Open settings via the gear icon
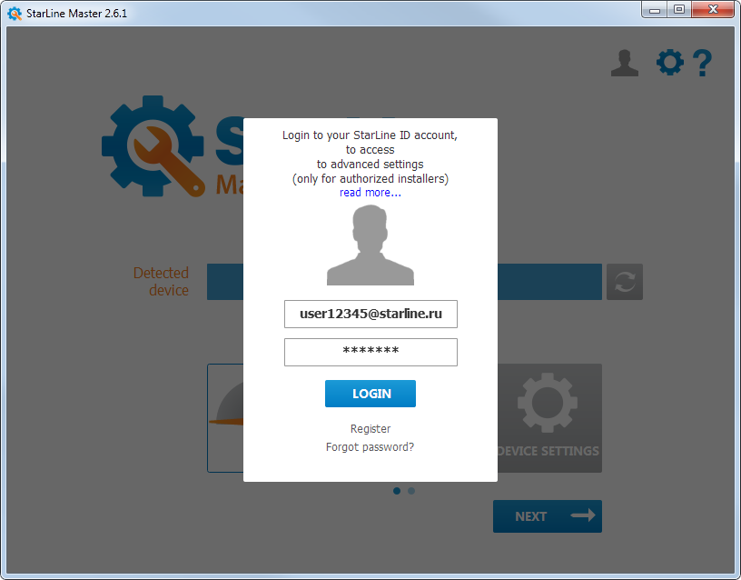The height and width of the screenshot is (580, 741). pos(669,63)
